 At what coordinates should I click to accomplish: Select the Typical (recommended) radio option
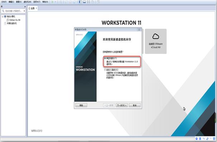[105, 58]
